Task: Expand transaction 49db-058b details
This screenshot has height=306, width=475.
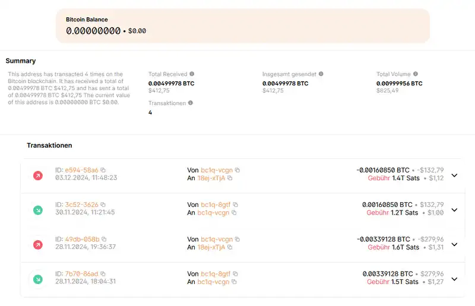Action: [454, 244]
